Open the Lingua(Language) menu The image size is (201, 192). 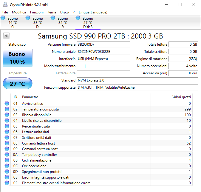click(93, 12)
